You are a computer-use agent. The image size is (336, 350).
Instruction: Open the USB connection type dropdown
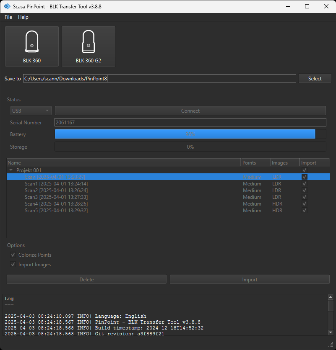[x=31, y=111]
